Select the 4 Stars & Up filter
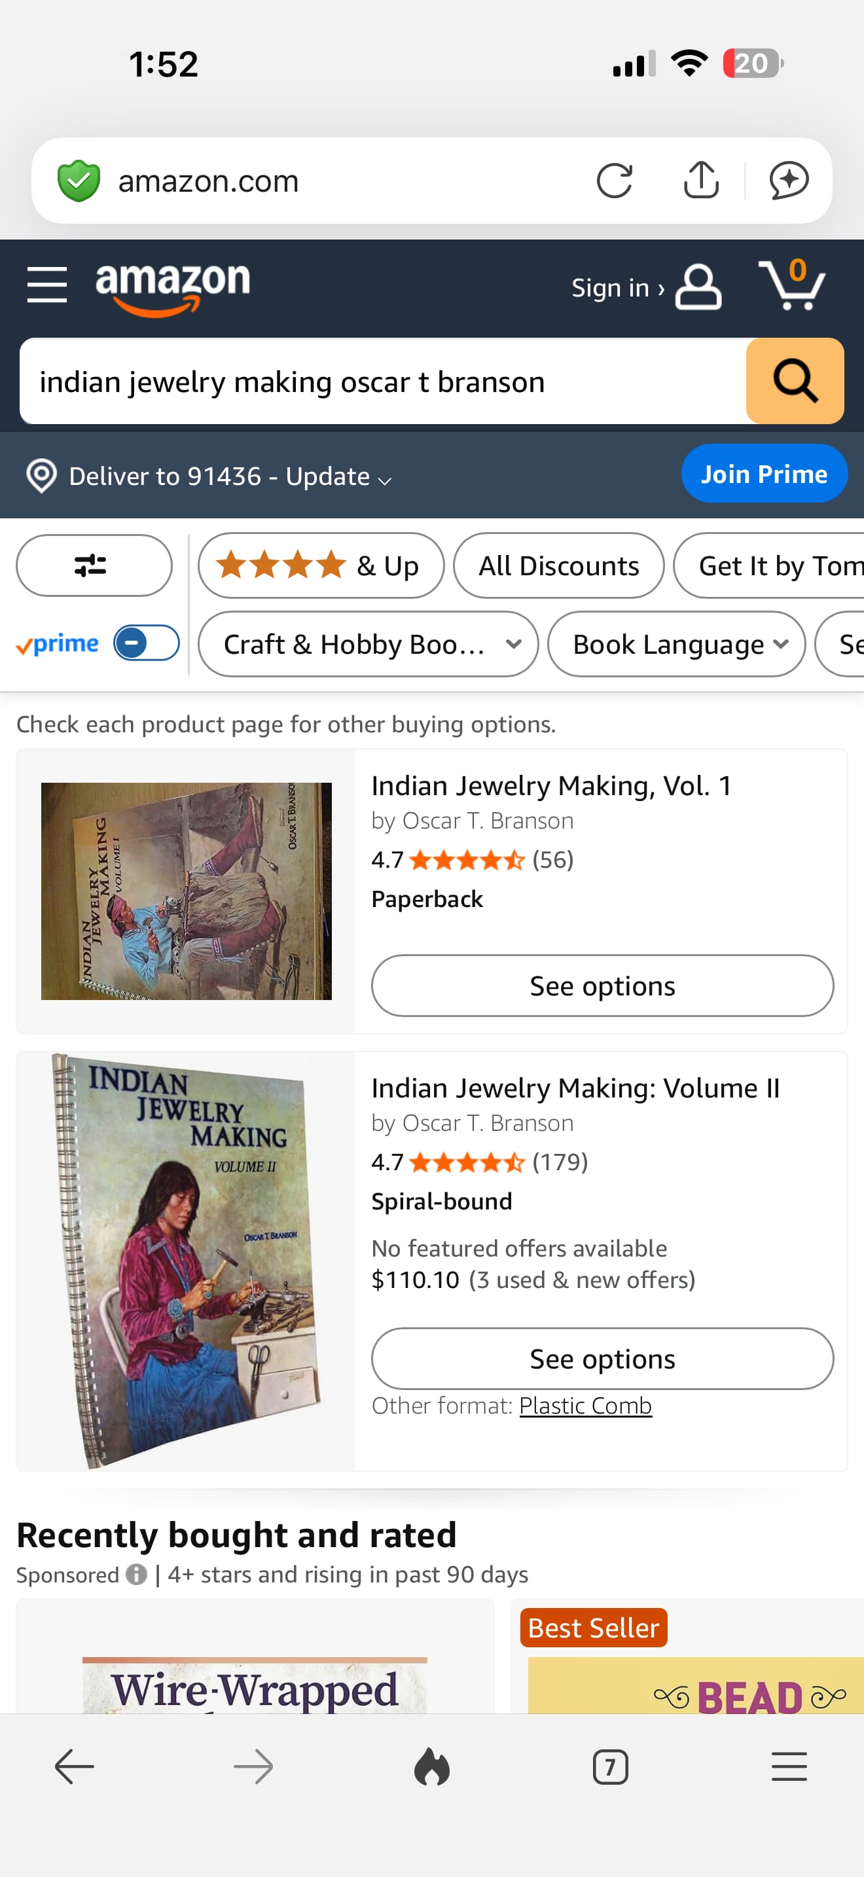Image resolution: width=864 pixels, height=1877 pixels. (321, 565)
